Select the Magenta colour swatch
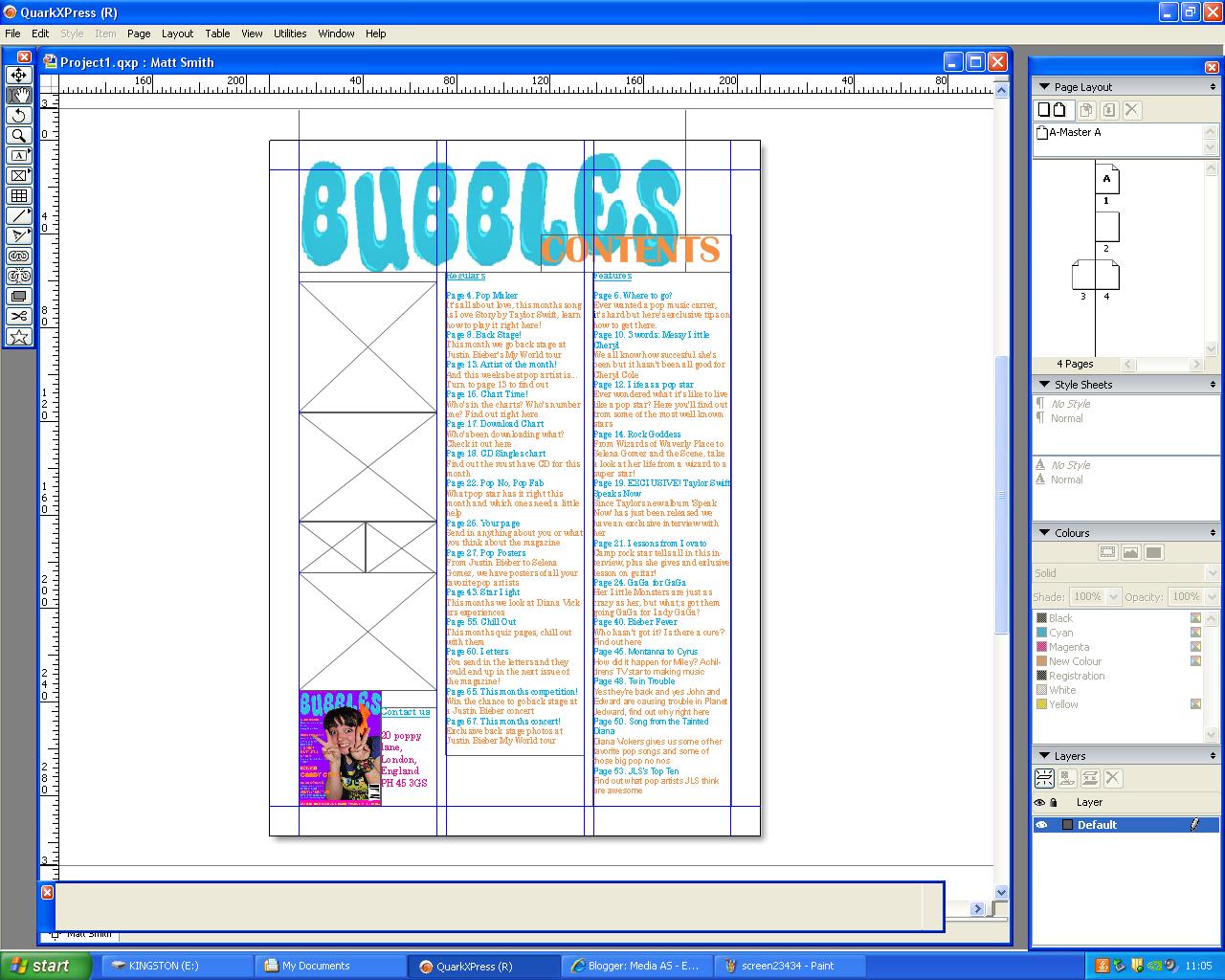The image size is (1225, 980). coord(1118,647)
